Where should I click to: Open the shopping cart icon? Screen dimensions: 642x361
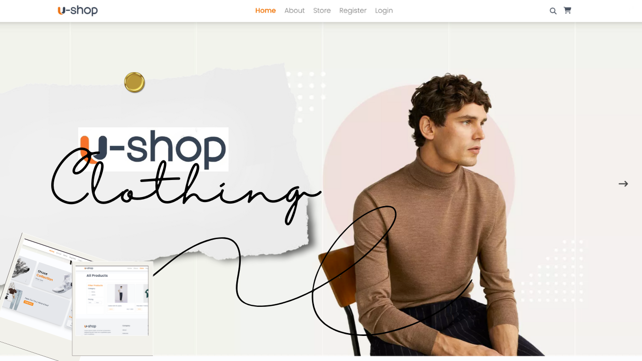[567, 10]
